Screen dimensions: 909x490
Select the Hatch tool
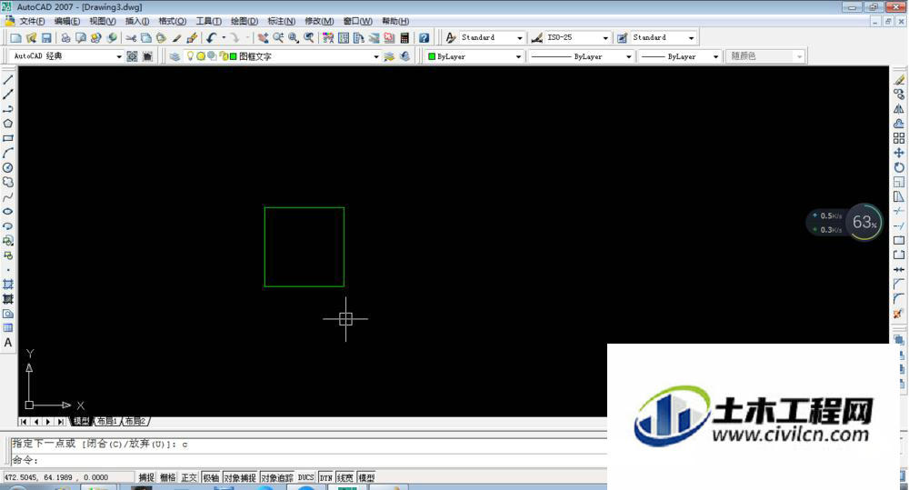pos(8,285)
